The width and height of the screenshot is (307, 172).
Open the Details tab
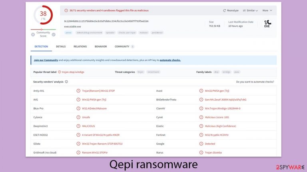click(61, 47)
